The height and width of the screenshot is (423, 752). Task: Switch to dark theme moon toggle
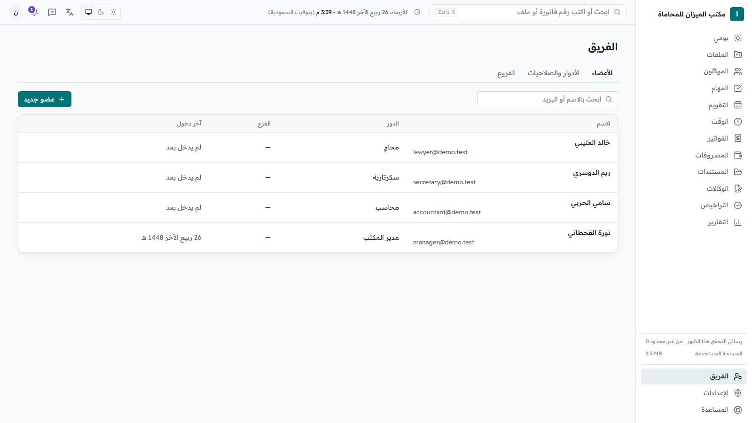101,12
